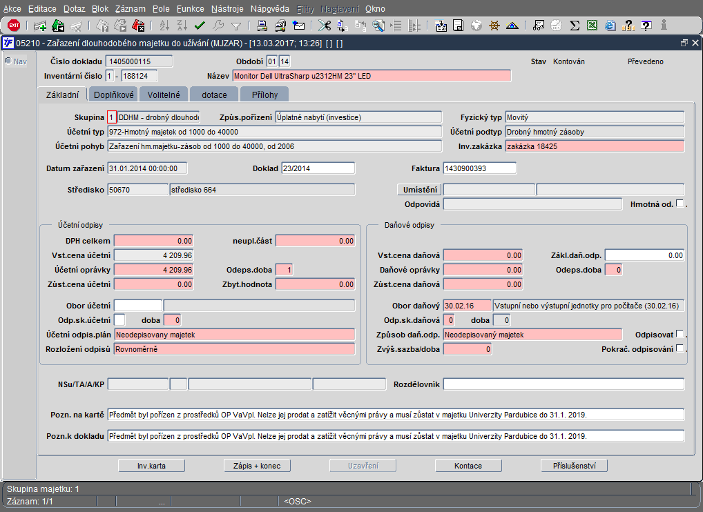Screen dimensions: 703x512
Task: Click into the Rozdělovník input field
Action: pos(563,384)
